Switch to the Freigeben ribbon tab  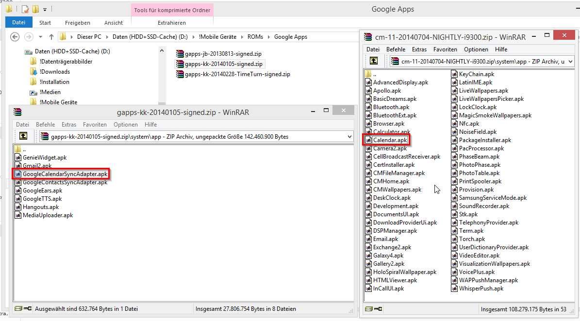(77, 22)
